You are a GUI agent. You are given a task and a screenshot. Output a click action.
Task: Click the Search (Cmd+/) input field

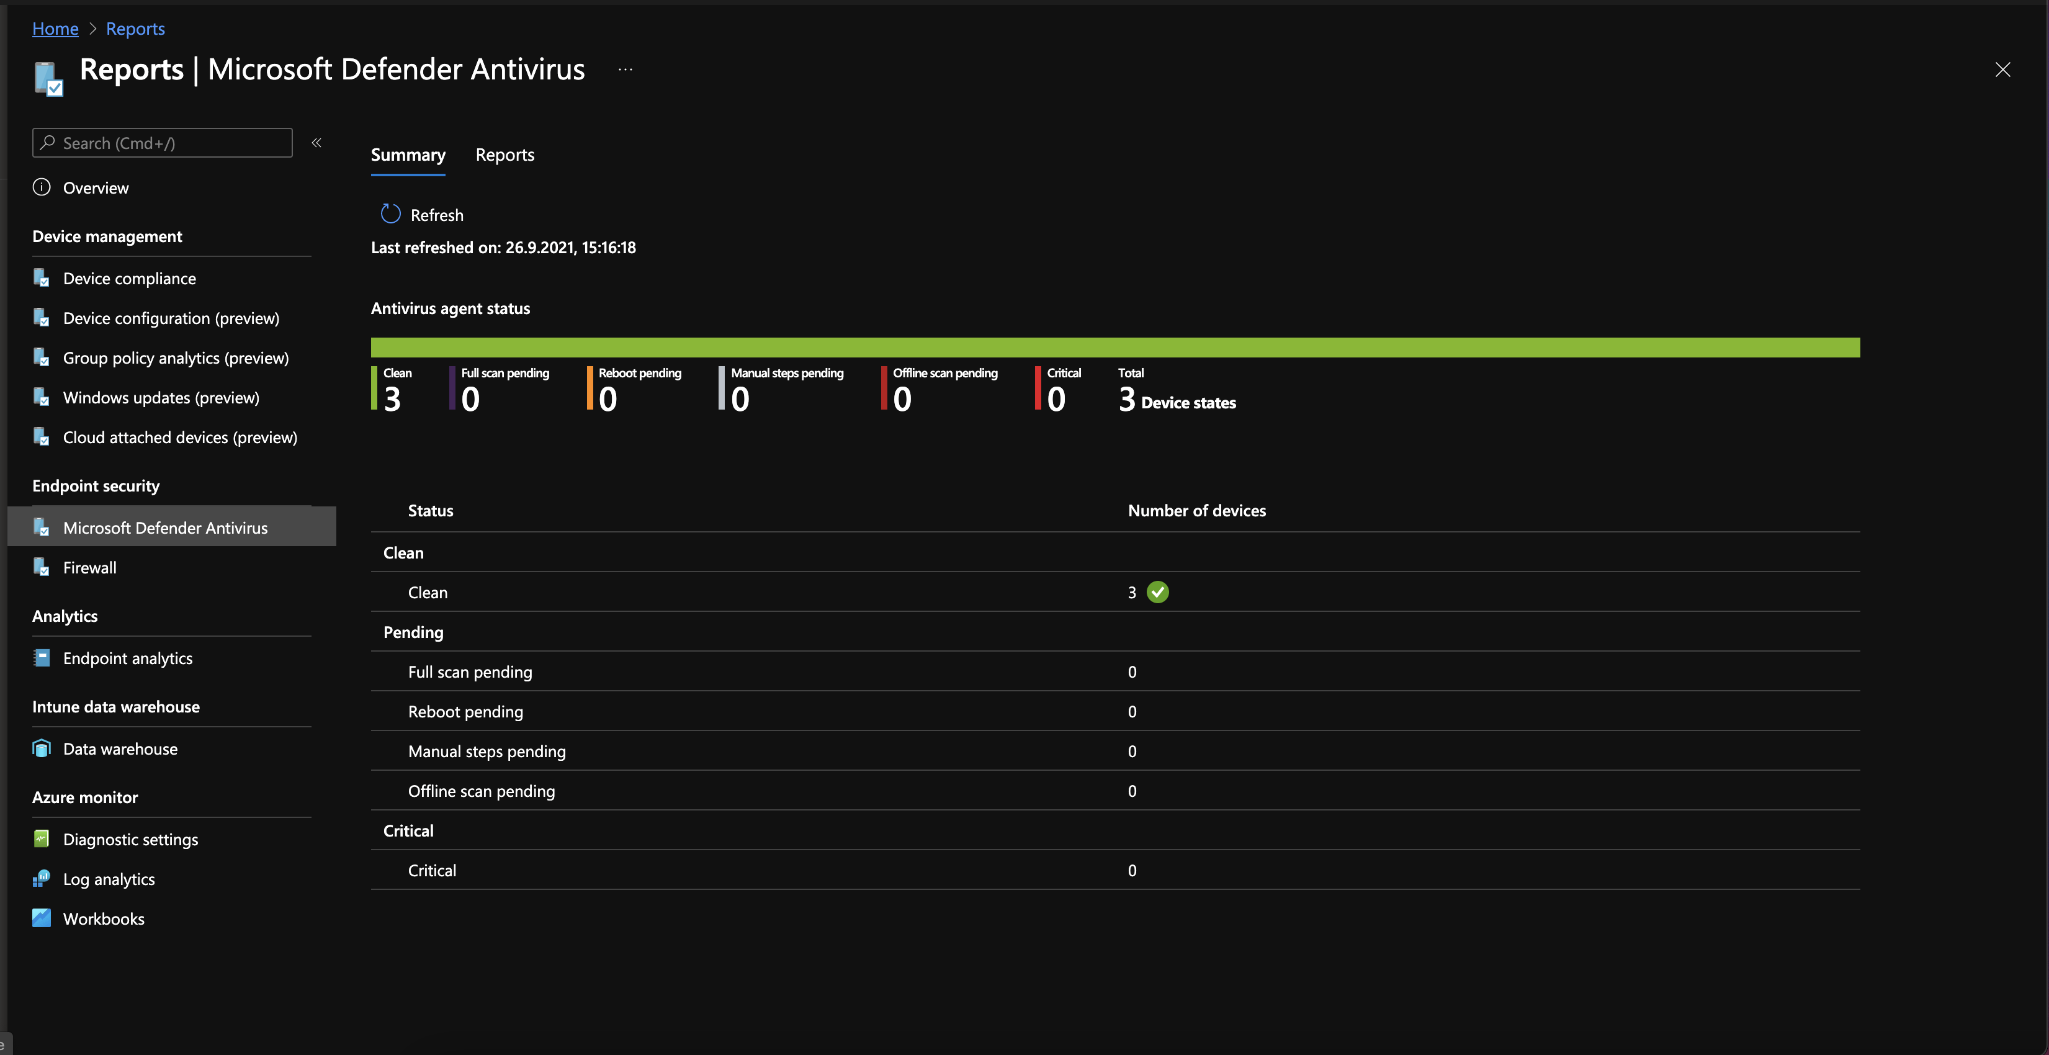coord(162,142)
